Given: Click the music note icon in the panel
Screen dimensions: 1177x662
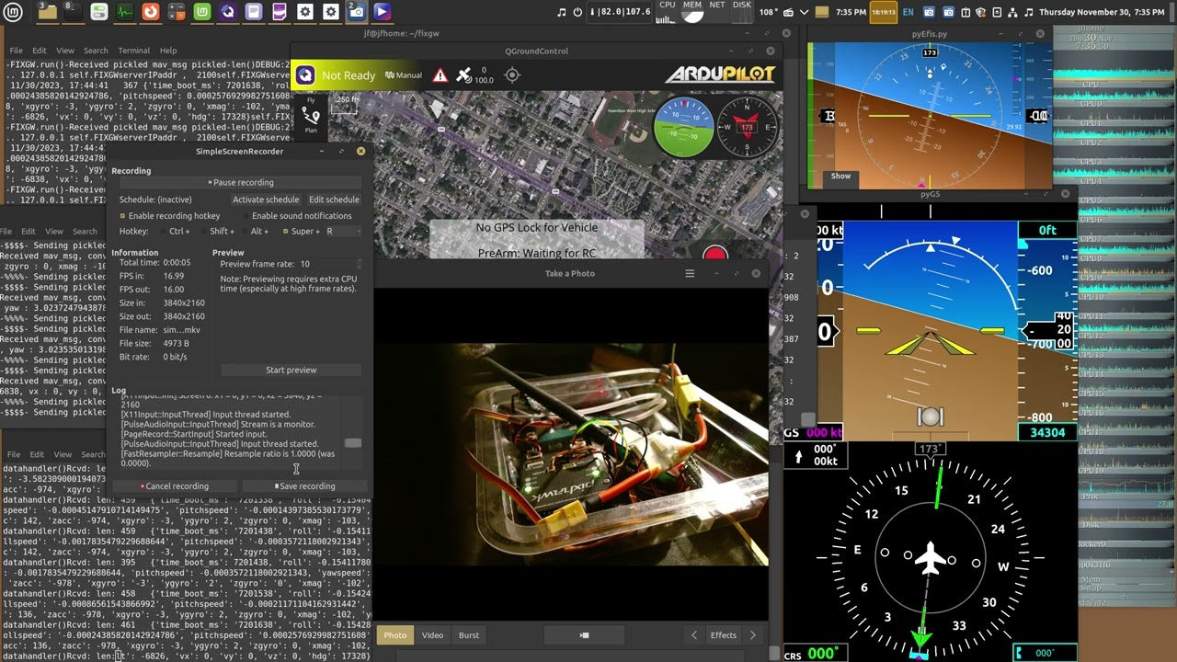Looking at the screenshot, I should click(562, 12).
